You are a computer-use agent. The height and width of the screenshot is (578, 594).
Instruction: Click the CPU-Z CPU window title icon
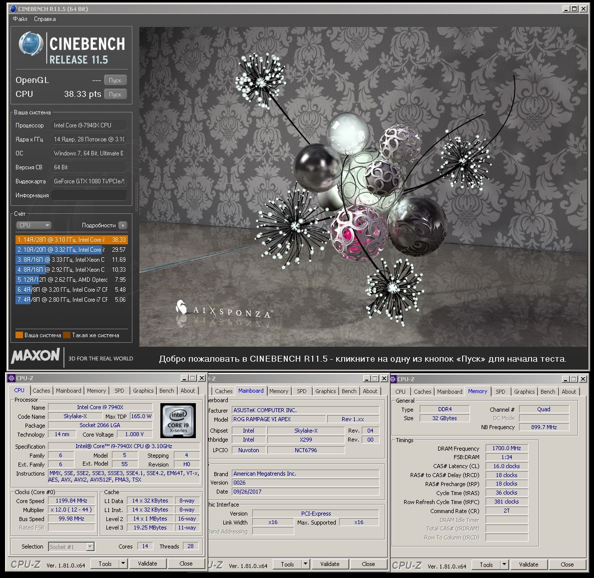tap(11, 378)
